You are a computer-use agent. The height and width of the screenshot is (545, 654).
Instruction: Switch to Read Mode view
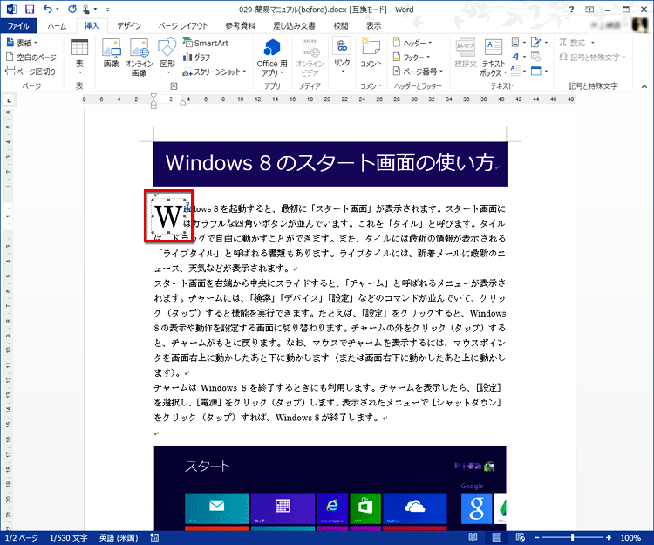[473, 538]
